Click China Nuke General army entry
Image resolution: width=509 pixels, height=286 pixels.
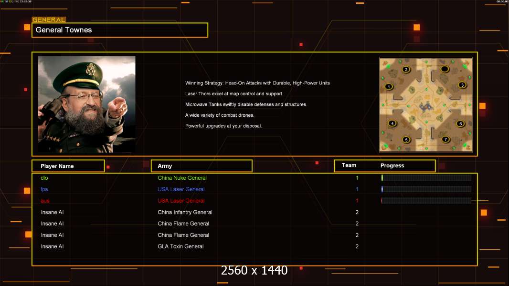pos(182,178)
